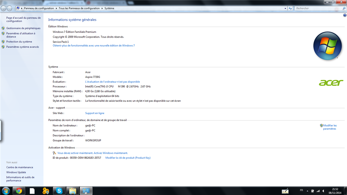Open the file explorer taskbar icon

(x=73, y=191)
